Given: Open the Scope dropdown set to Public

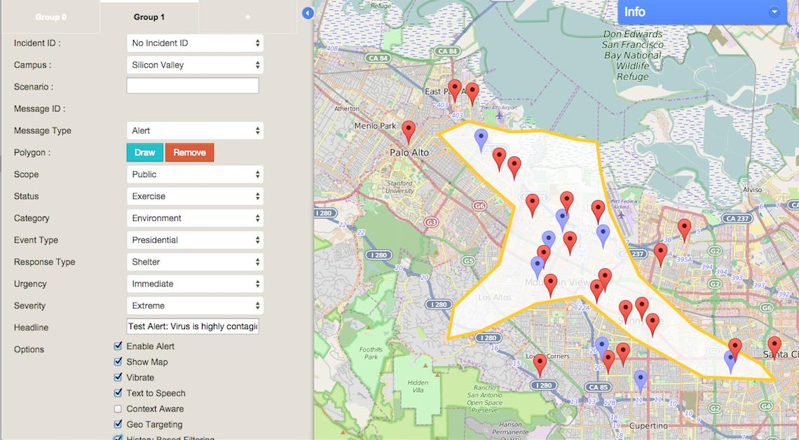Looking at the screenshot, I should tap(195, 174).
